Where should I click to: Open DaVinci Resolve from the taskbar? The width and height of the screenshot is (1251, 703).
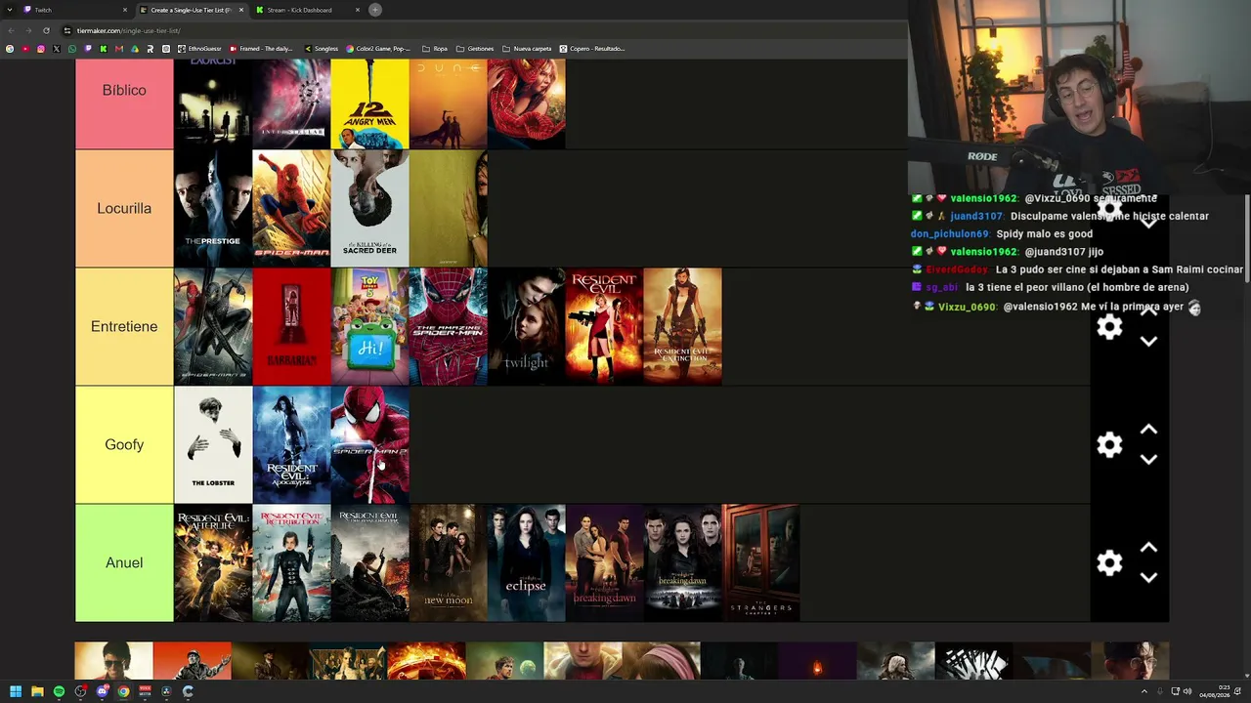pos(166,691)
